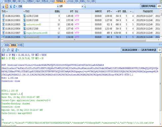Click the HTTP protocol cell in the 50835 row

(x=77, y=24)
